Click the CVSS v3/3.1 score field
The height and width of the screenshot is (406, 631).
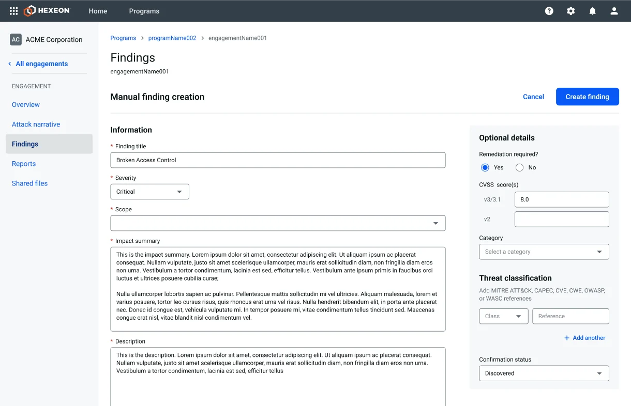pos(562,199)
